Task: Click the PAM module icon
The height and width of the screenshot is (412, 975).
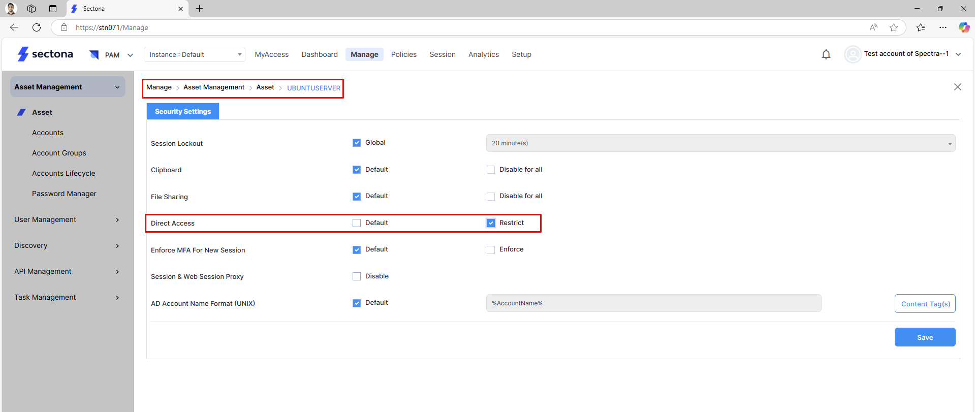Action: [x=94, y=54]
